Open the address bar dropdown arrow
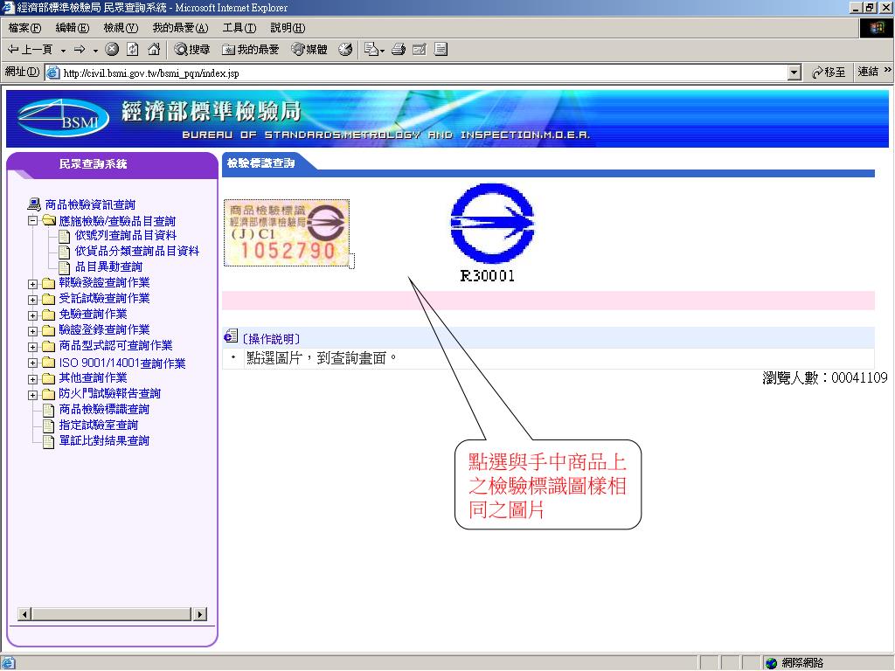This screenshot has width=895, height=671. coord(794,73)
